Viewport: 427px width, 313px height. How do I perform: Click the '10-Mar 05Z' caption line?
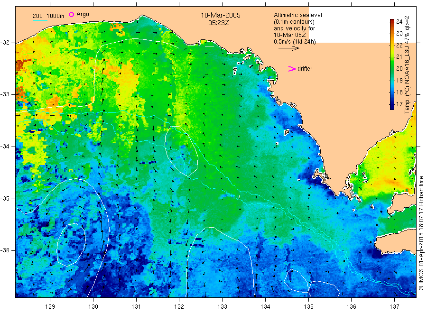click(289, 35)
